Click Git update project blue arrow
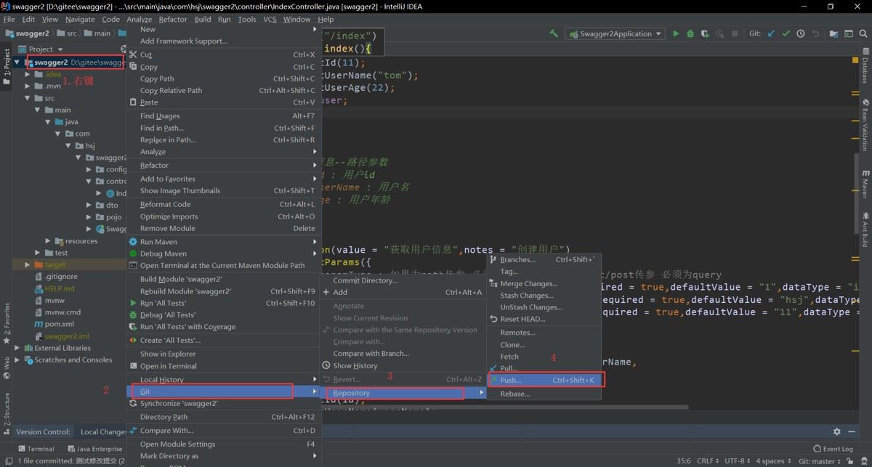This screenshot has width=872, height=467. pos(771,33)
